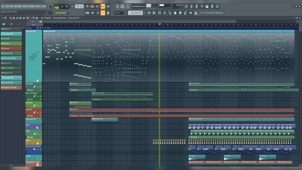Screen dimensions: 302x170
Task: Select the Slice tool in playlist toolbar
Action: 27,18
